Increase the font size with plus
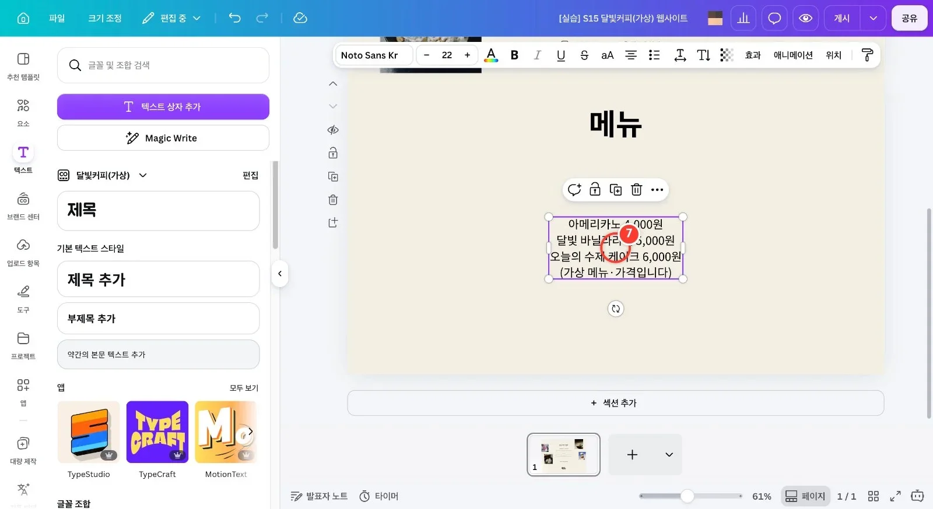 click(x=467, y=55)
